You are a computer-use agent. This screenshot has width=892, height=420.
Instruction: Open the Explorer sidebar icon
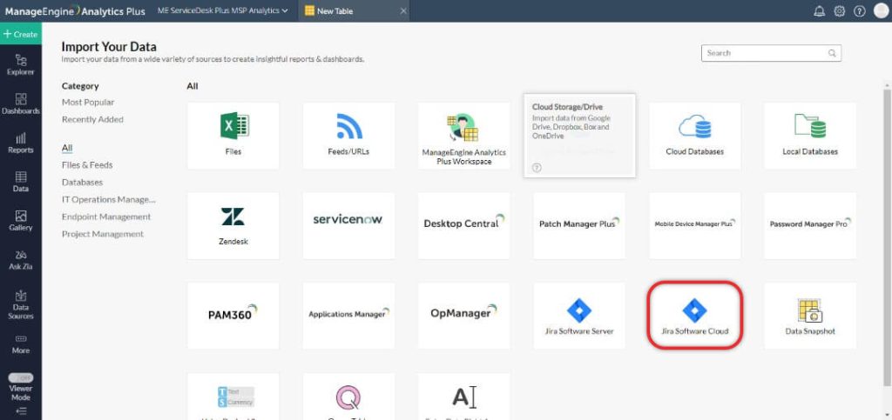21,64
